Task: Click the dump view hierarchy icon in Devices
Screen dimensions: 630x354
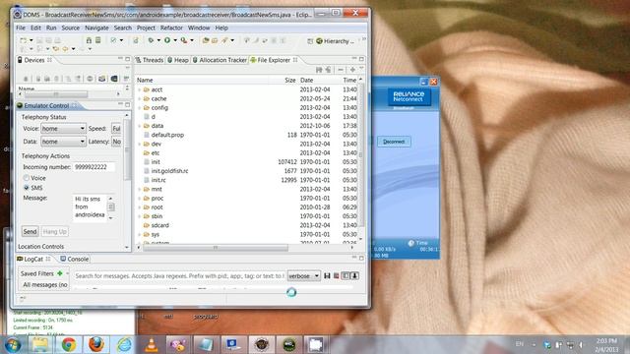Action: [x=114, y=79]
